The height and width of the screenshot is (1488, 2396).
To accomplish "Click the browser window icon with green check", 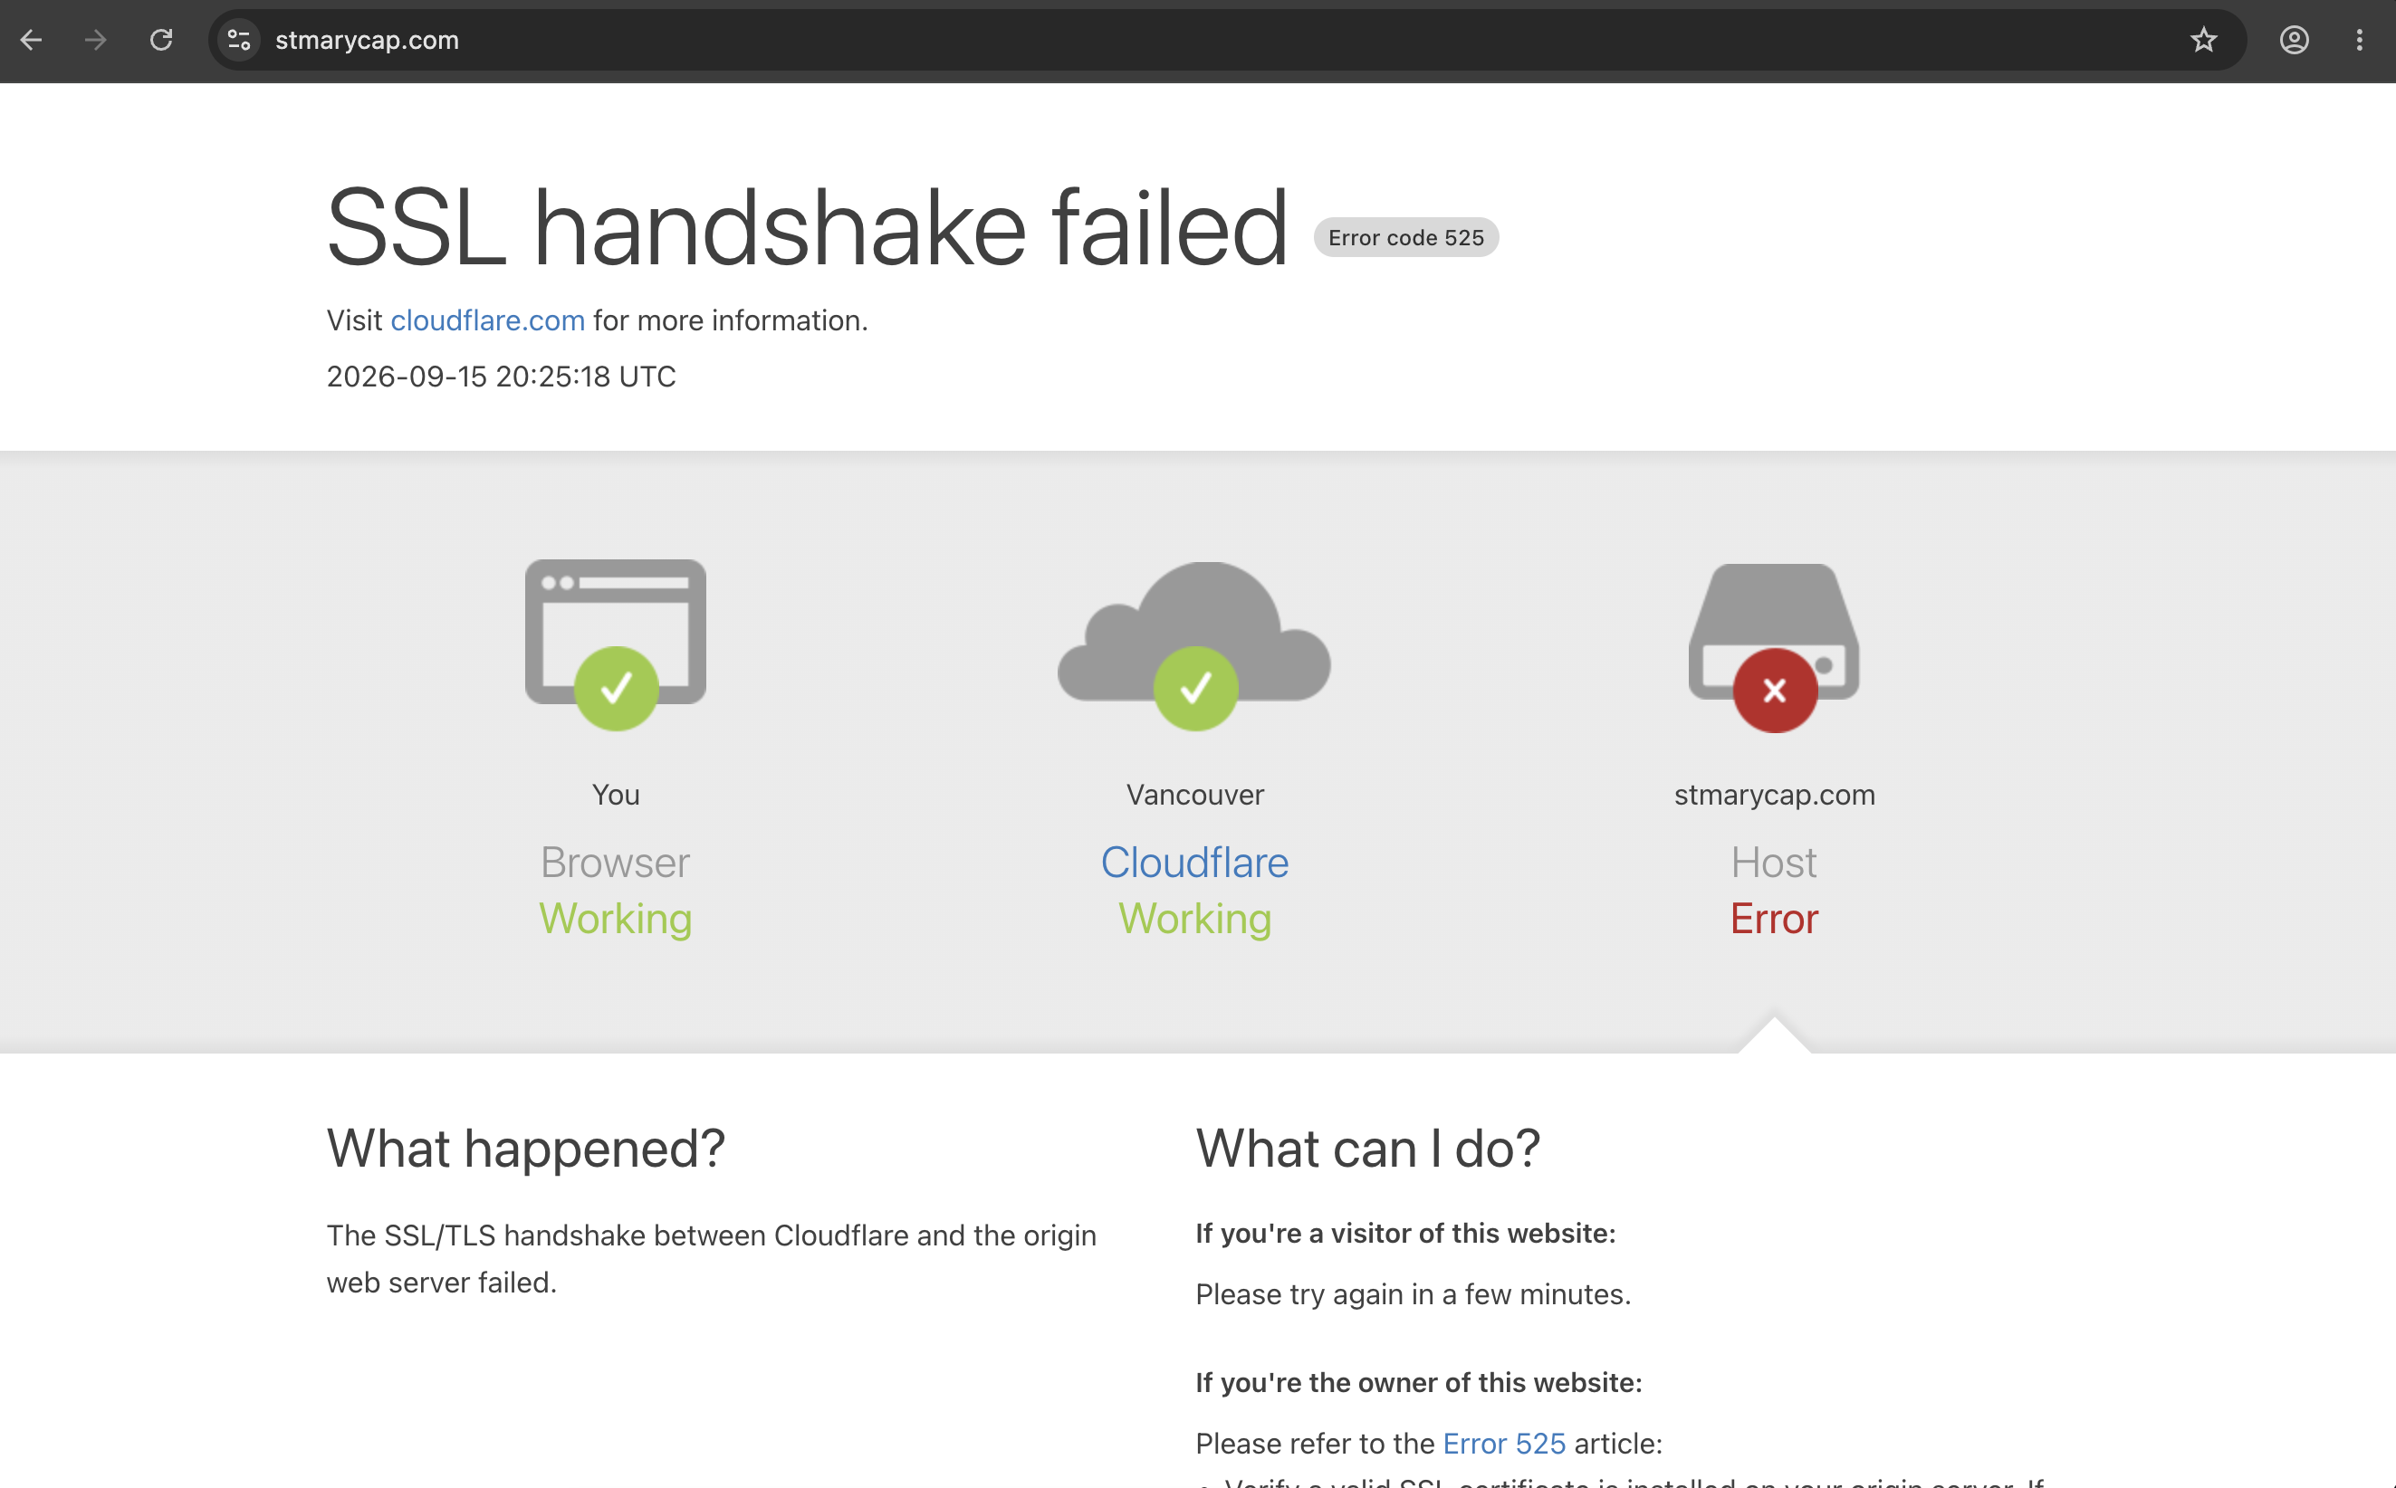I will [x=615, y=644].
